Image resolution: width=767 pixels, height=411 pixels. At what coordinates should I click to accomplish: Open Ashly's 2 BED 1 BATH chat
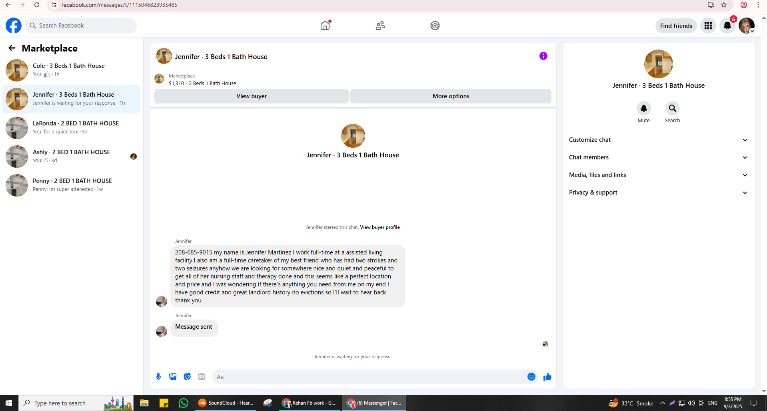(71, 156)
